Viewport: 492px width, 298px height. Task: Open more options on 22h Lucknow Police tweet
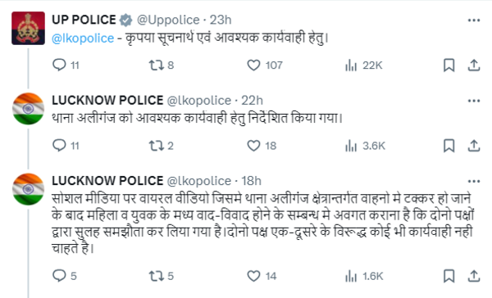click(474, 101)
